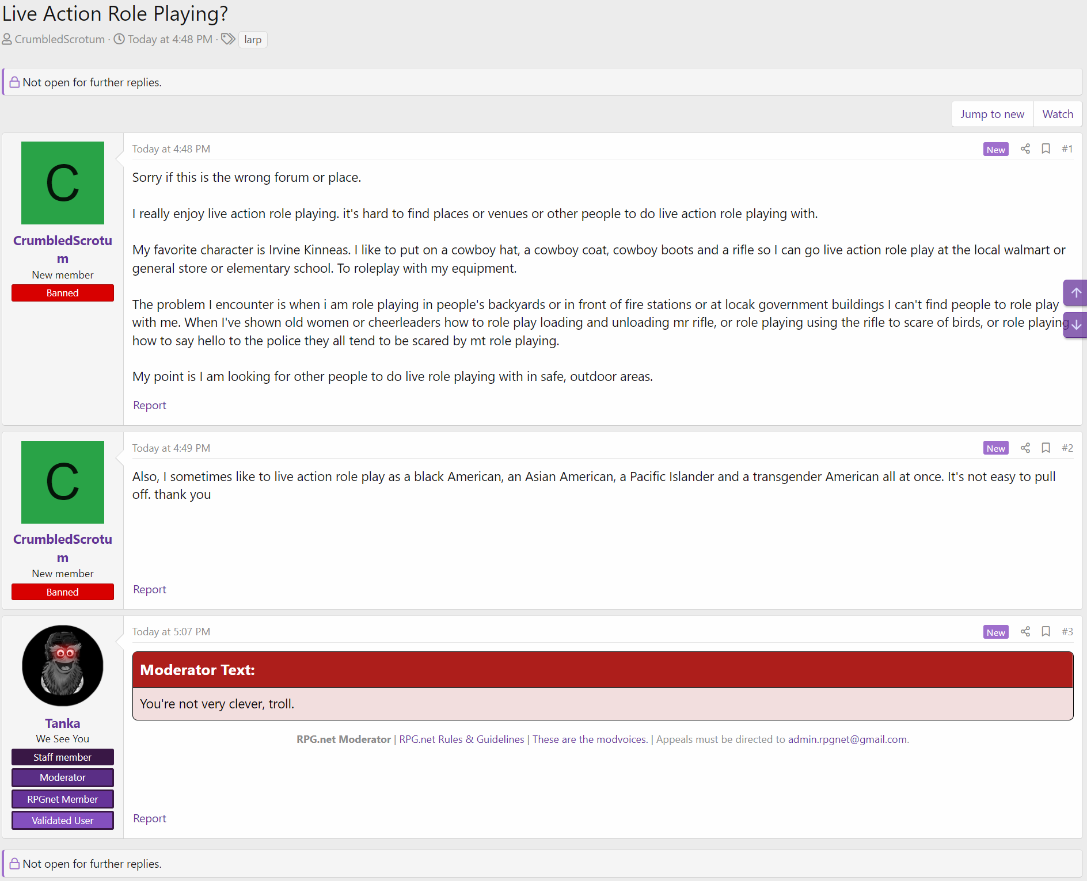The height and width of the screenshot is (881, 1087).
Task: Click post #1 timestamp Today at 4:48 PM
Action: [x=171, y=149]
